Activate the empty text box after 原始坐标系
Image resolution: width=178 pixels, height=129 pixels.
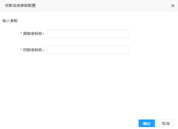(x=88, y=34)
